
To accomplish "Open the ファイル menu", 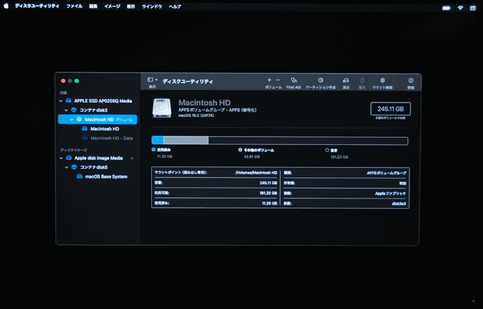I will pyautogui.click(x=74, y=6).
